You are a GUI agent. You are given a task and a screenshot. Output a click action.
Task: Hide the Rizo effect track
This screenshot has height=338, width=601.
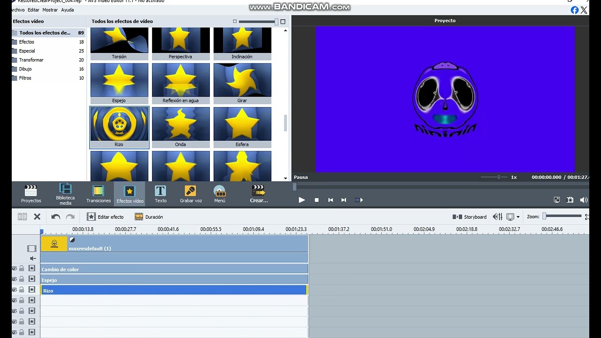tap(14, 290)
